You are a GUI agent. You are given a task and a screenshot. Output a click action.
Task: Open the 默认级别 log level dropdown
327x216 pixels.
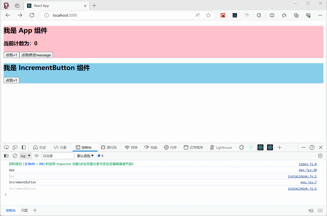pos(85,156)
